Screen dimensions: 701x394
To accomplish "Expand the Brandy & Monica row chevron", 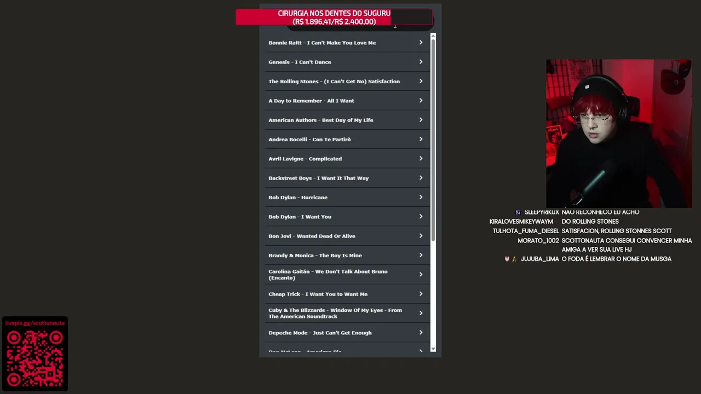I will tap(421, 255).
